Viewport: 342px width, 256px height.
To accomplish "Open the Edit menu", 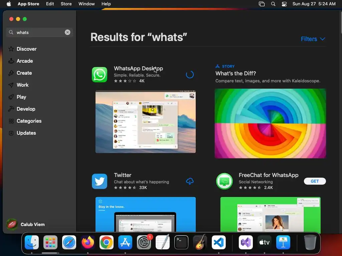I will click(50, 4).
